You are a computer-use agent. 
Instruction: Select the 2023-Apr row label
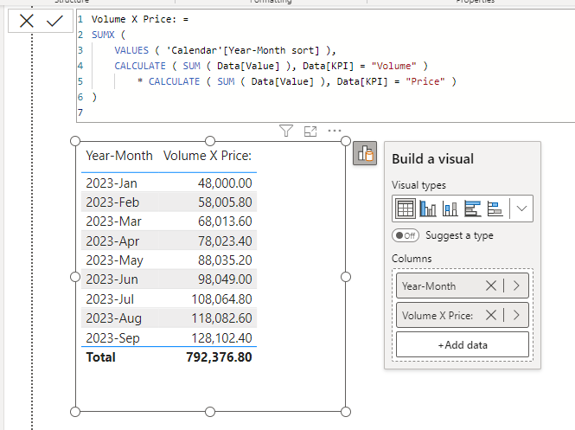point(112,241)
